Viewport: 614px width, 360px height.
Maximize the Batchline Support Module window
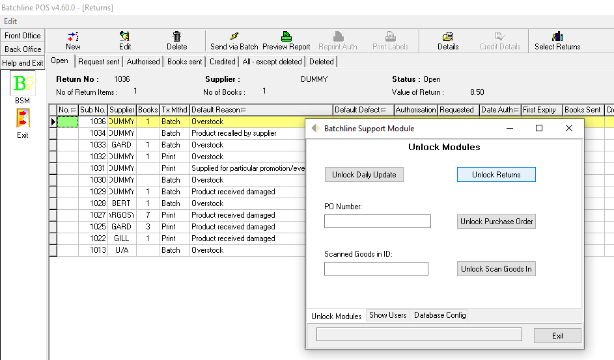coord(539,128)
